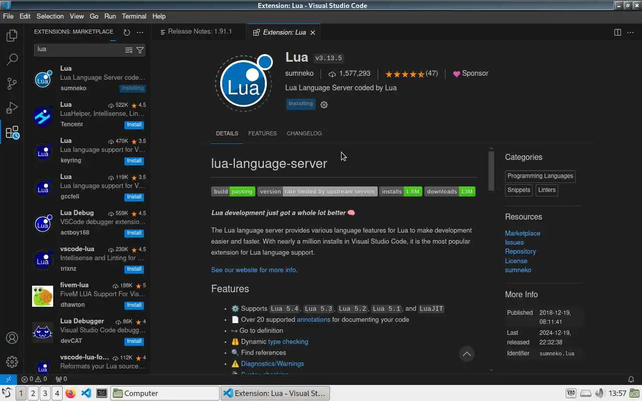Launch VS Code from taskbar launcher
Image resolution: width=642 pixels, height=401 pixels.
pyautogui.click(x=86, y=393)
